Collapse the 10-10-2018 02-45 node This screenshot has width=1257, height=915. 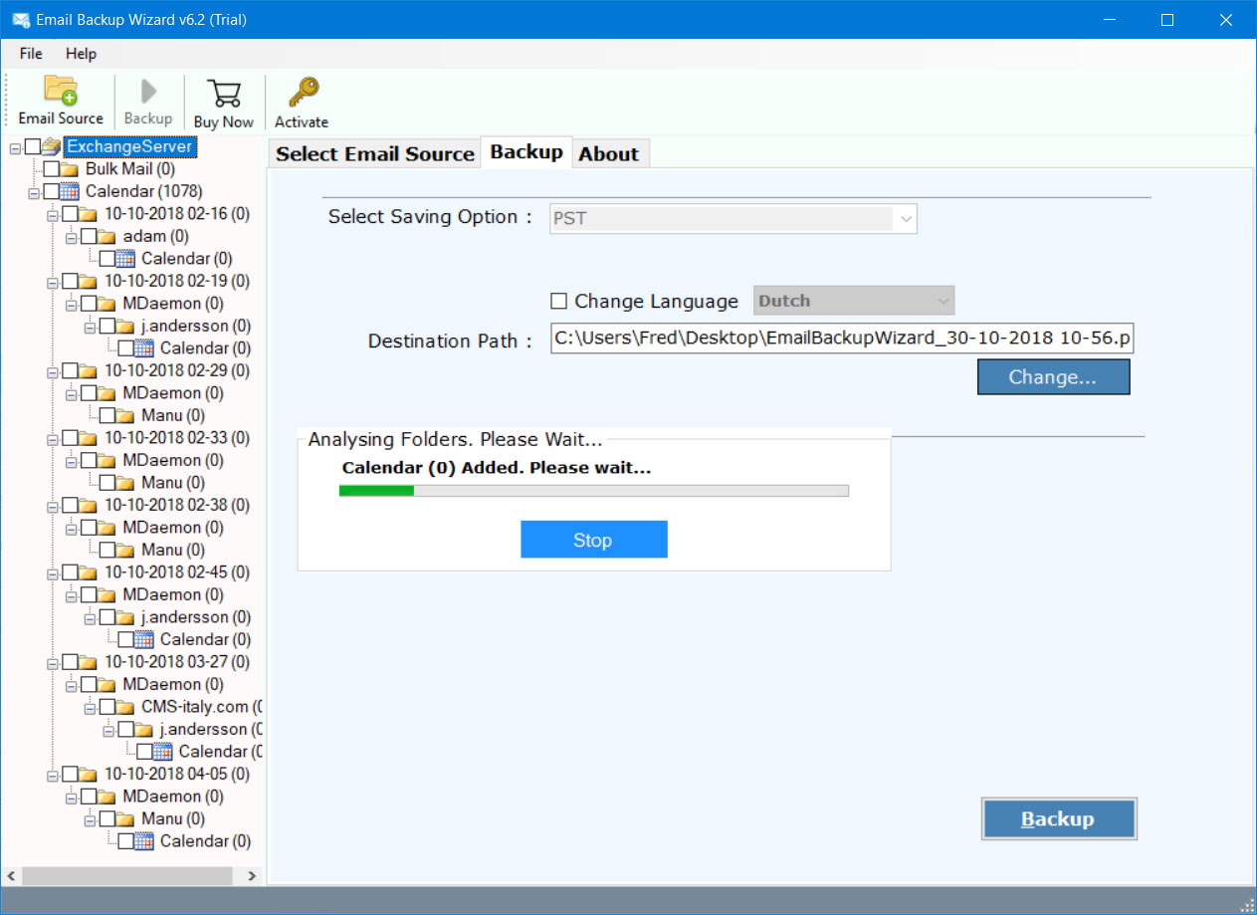(x=52, y=572)
